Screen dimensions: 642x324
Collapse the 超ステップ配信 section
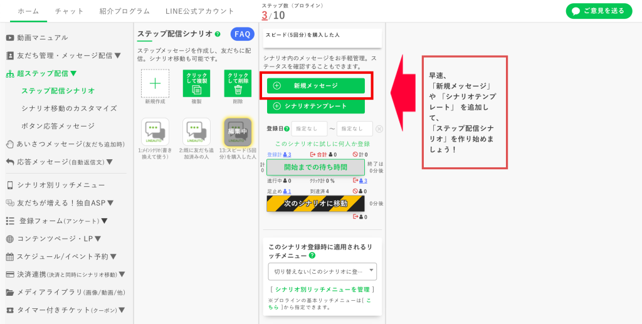(x=41, y=74)
